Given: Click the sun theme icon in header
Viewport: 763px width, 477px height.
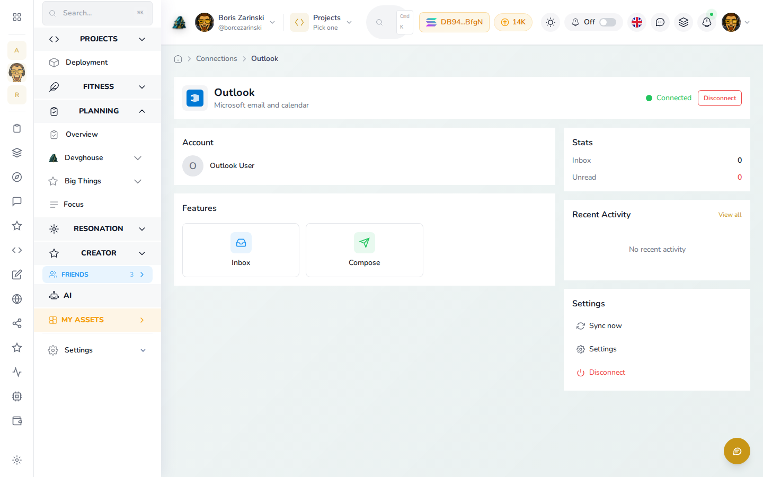Looking at the screenshot, I should (x=551, y=22).
